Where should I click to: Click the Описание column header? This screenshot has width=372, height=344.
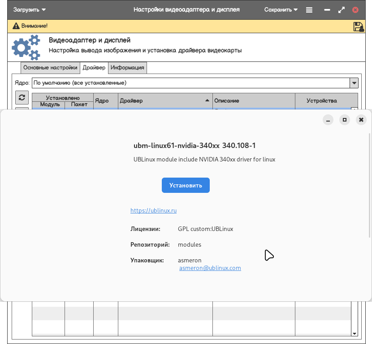point(253,100)
